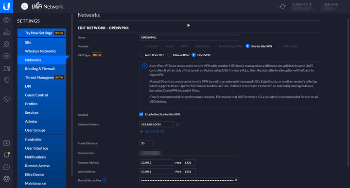The width and height of the screenshot is (350, 188).
Task: Open the Alerts bell icon
Action: click(6, 155)
